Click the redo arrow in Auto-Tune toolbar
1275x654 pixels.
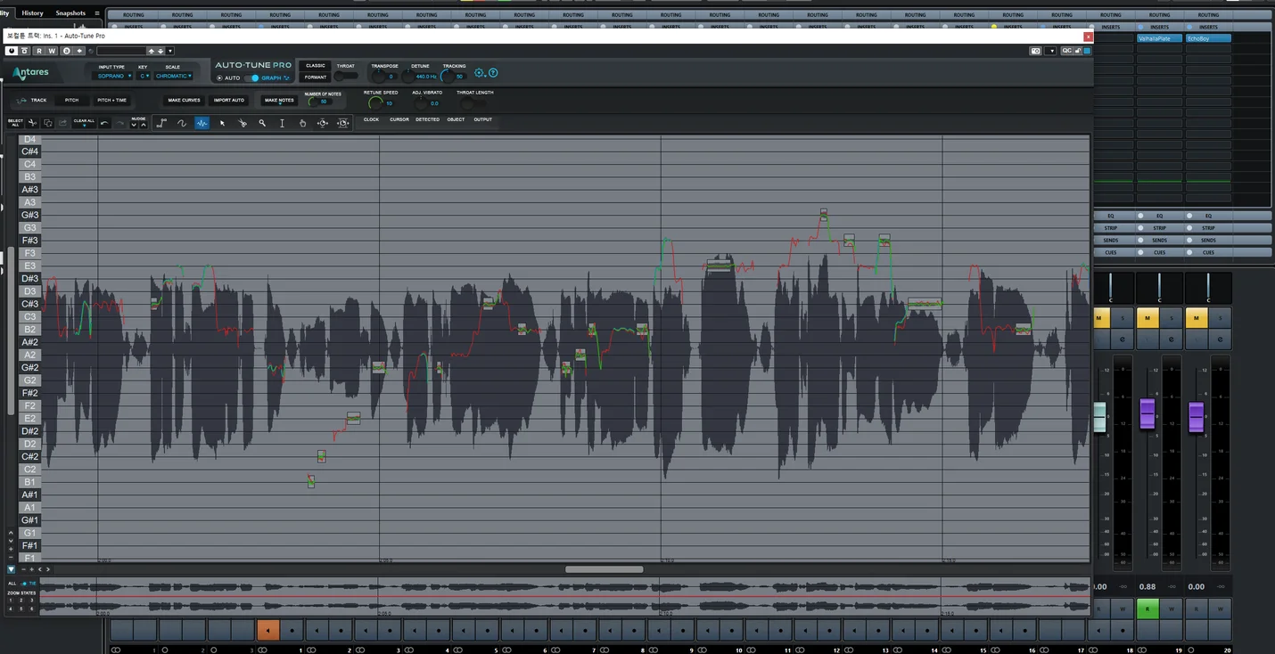coord(119,123)
